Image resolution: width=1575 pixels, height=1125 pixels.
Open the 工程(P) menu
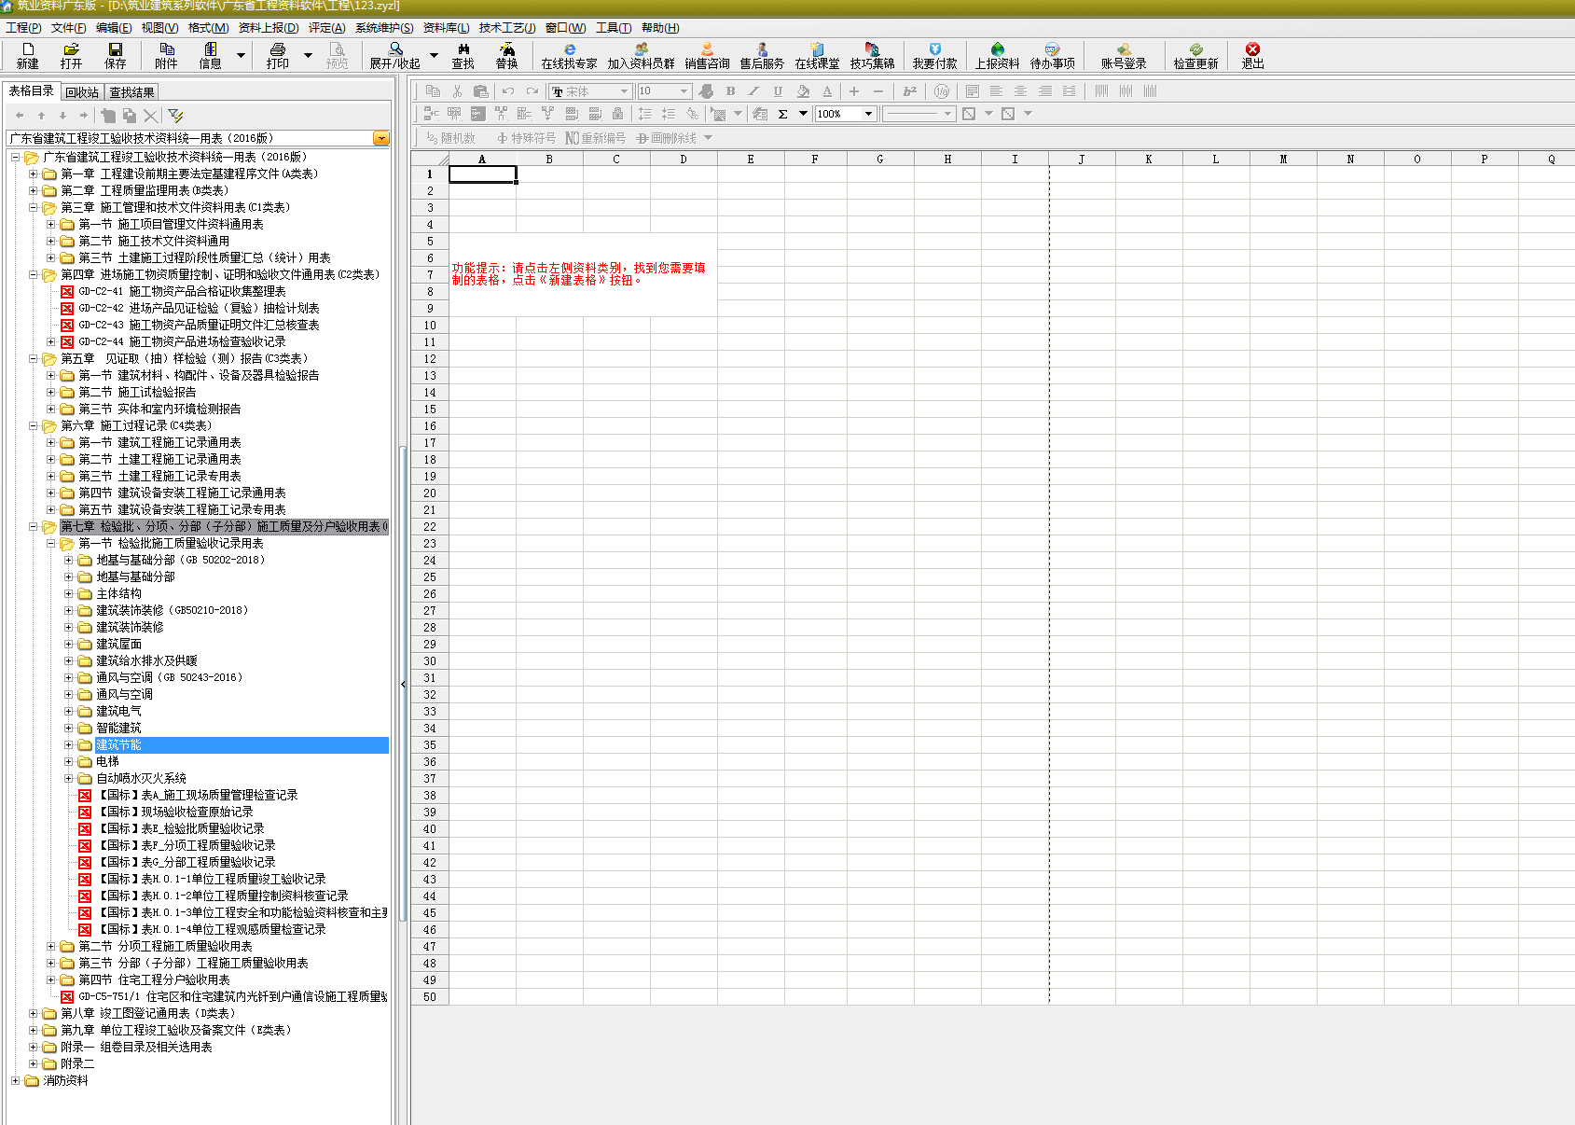coord(23,28)
